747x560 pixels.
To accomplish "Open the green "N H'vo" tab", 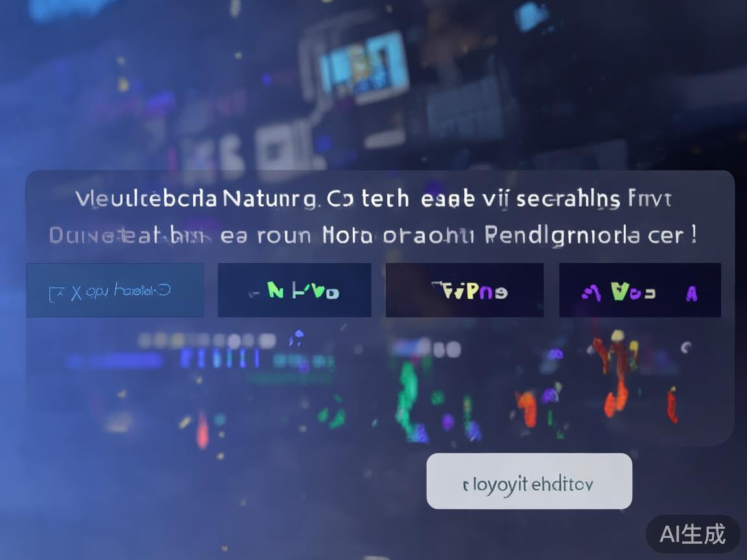I will [294, 290].
